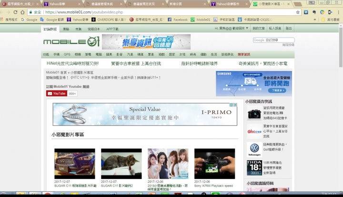
Task: Open the Google bookmark in bookmarks bar
Action: tap(29, 20)
